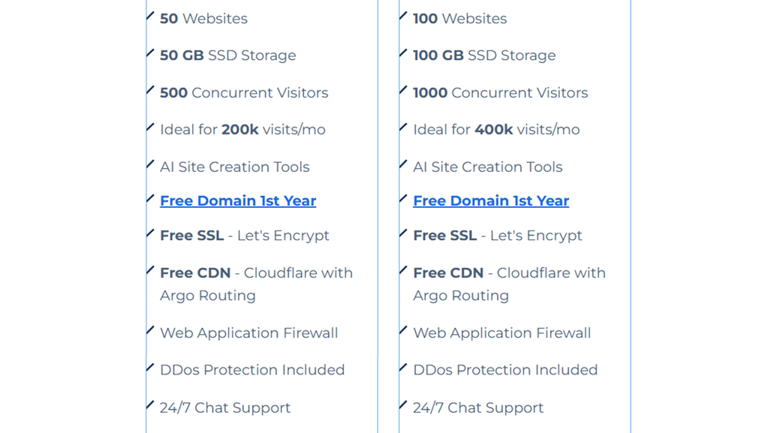Viewport: 771px width, 433px height.
Task: Select checkmark next to 50 GB SSD Storage
Action: click(x=150, y=53)
